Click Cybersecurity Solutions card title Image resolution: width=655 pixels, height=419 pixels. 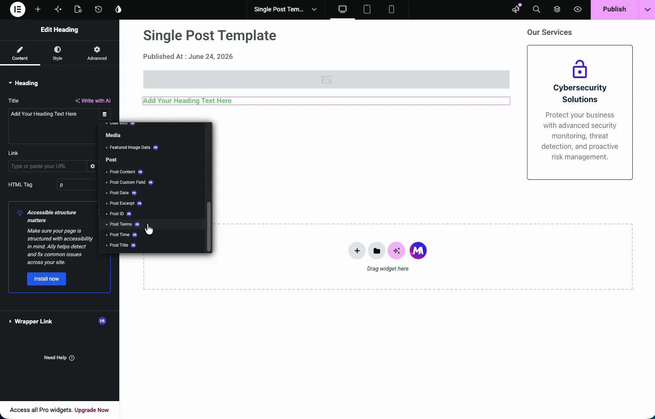(x=579, y=93)
